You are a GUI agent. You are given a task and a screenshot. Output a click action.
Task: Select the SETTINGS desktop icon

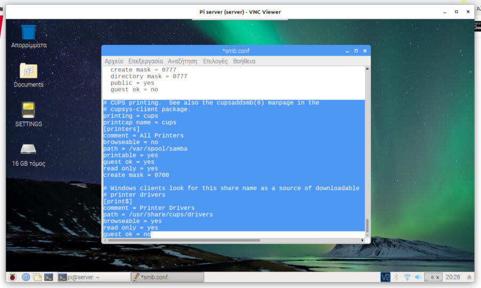point(28,115)
